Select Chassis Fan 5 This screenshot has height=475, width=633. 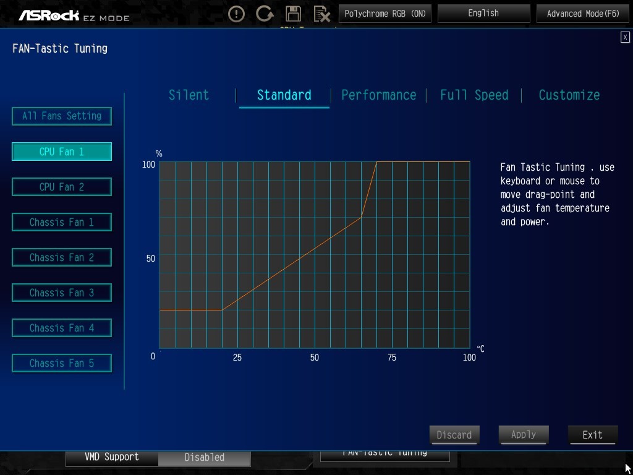click(x=62, y=363)
